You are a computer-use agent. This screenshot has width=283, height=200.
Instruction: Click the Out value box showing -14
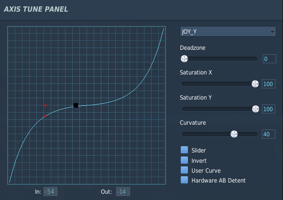(x=123, y=191)
